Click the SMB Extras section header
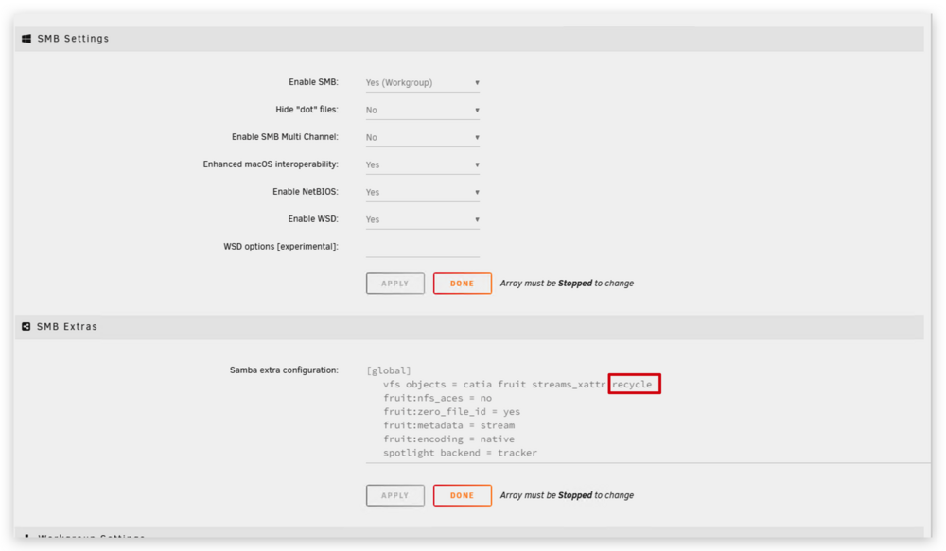This screenshot has height=551, width=946. tap(469, 327)
